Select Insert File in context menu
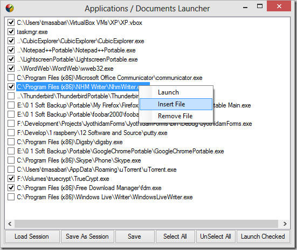This screenshot has height=250, width=297. [x=176, y=104]
